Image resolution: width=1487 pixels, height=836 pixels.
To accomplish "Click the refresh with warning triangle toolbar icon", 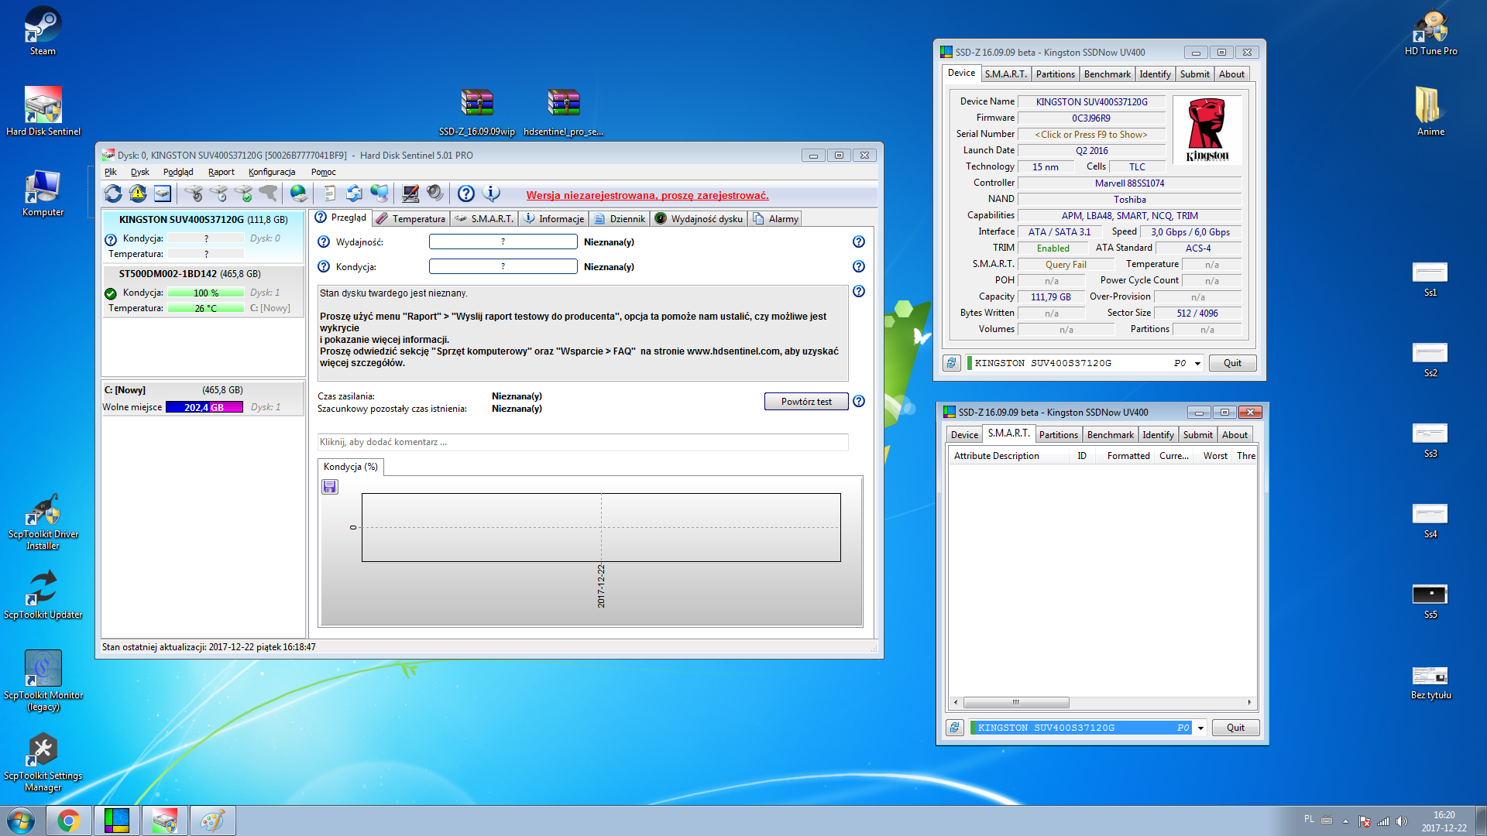I will pyautogui.click(x=138, y=194).
